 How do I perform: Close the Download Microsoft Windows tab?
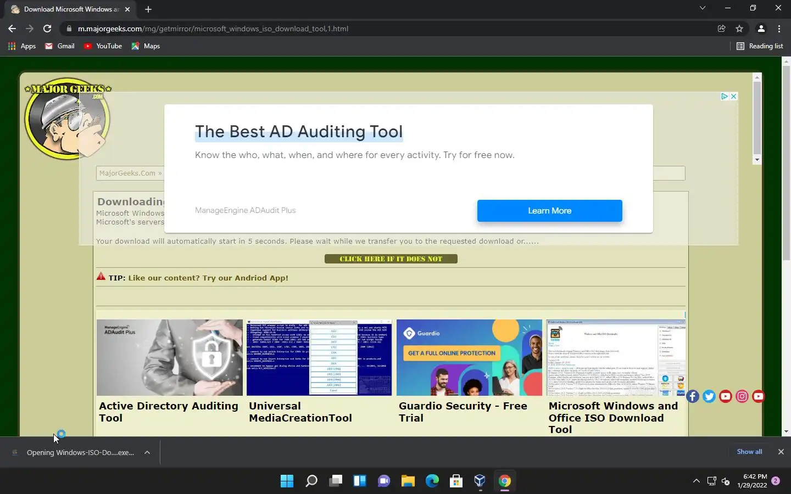tap(127, 9)
